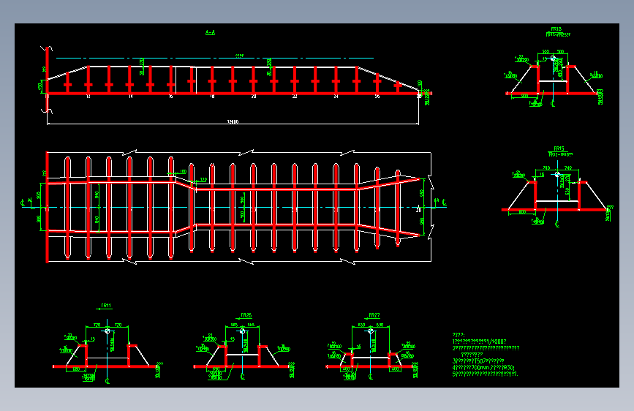This screenshot has width=634, height=411.
Task: Click frame number 22 under elevation view
Action: (295, 97)
